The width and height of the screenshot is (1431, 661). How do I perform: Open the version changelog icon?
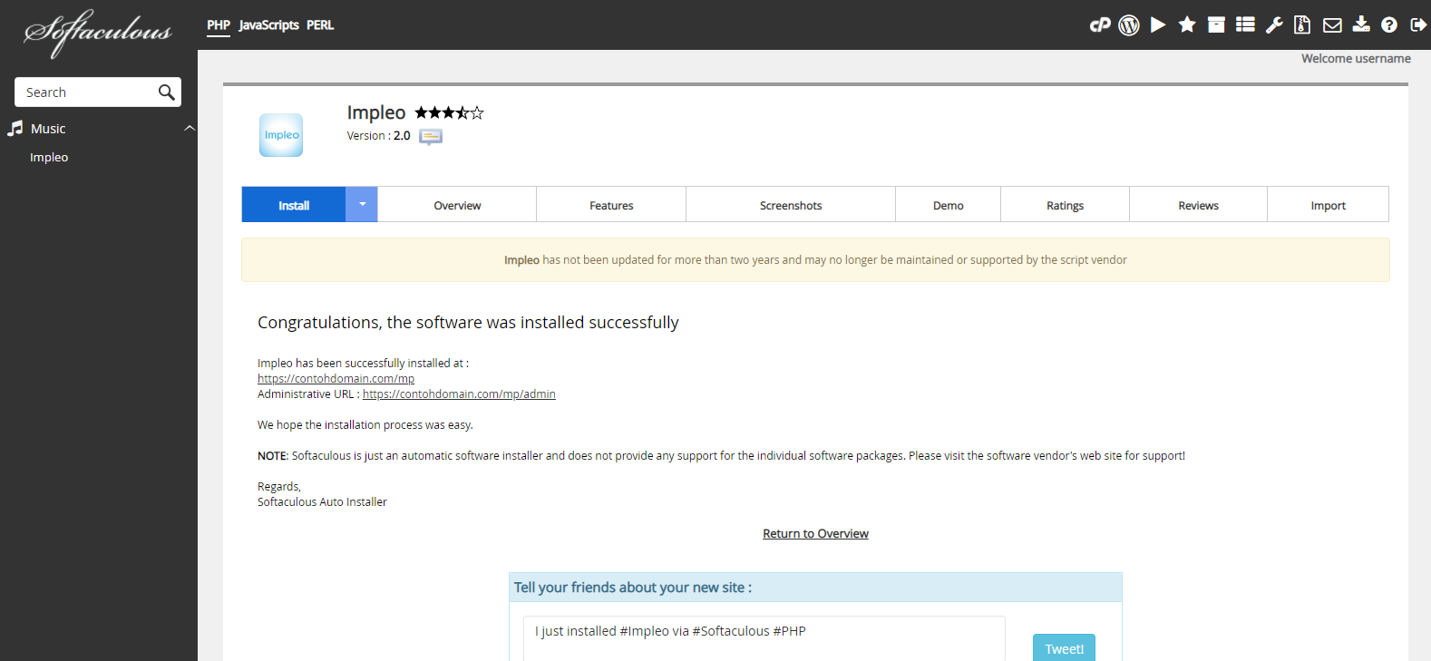[431, 137]
